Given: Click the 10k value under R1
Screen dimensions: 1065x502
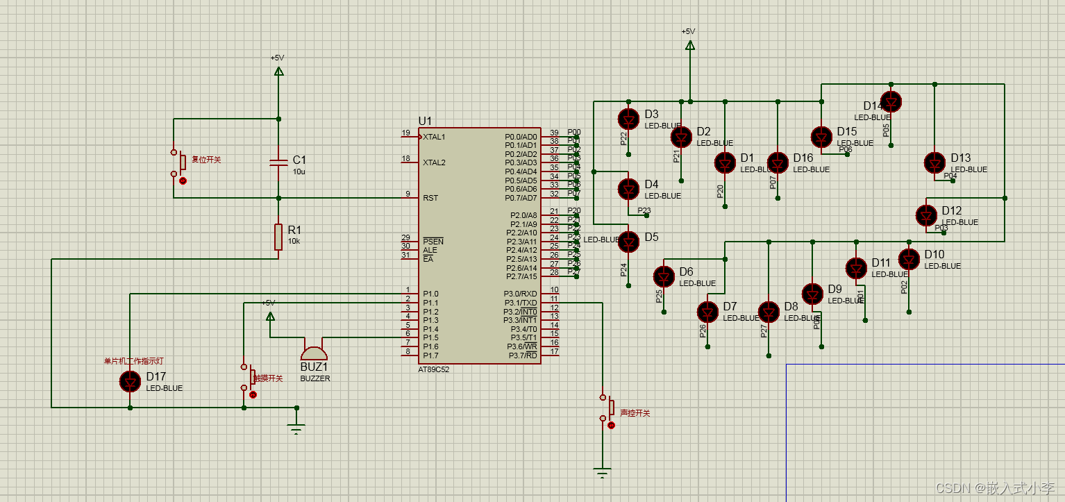Looking at the screenshot, I should click(294, 241).
